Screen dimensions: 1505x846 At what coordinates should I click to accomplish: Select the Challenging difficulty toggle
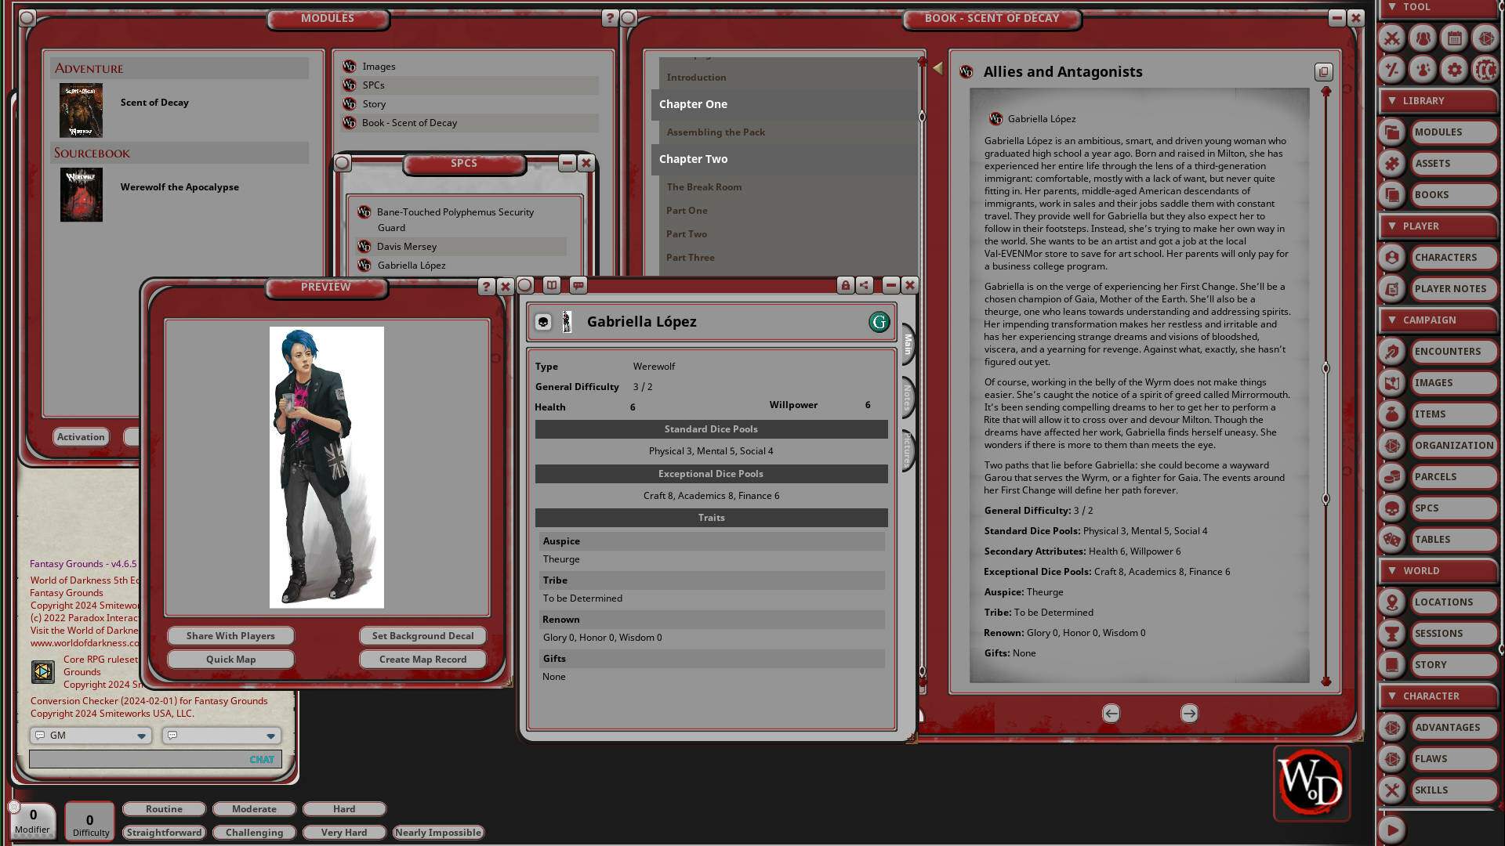click(253, 832)
